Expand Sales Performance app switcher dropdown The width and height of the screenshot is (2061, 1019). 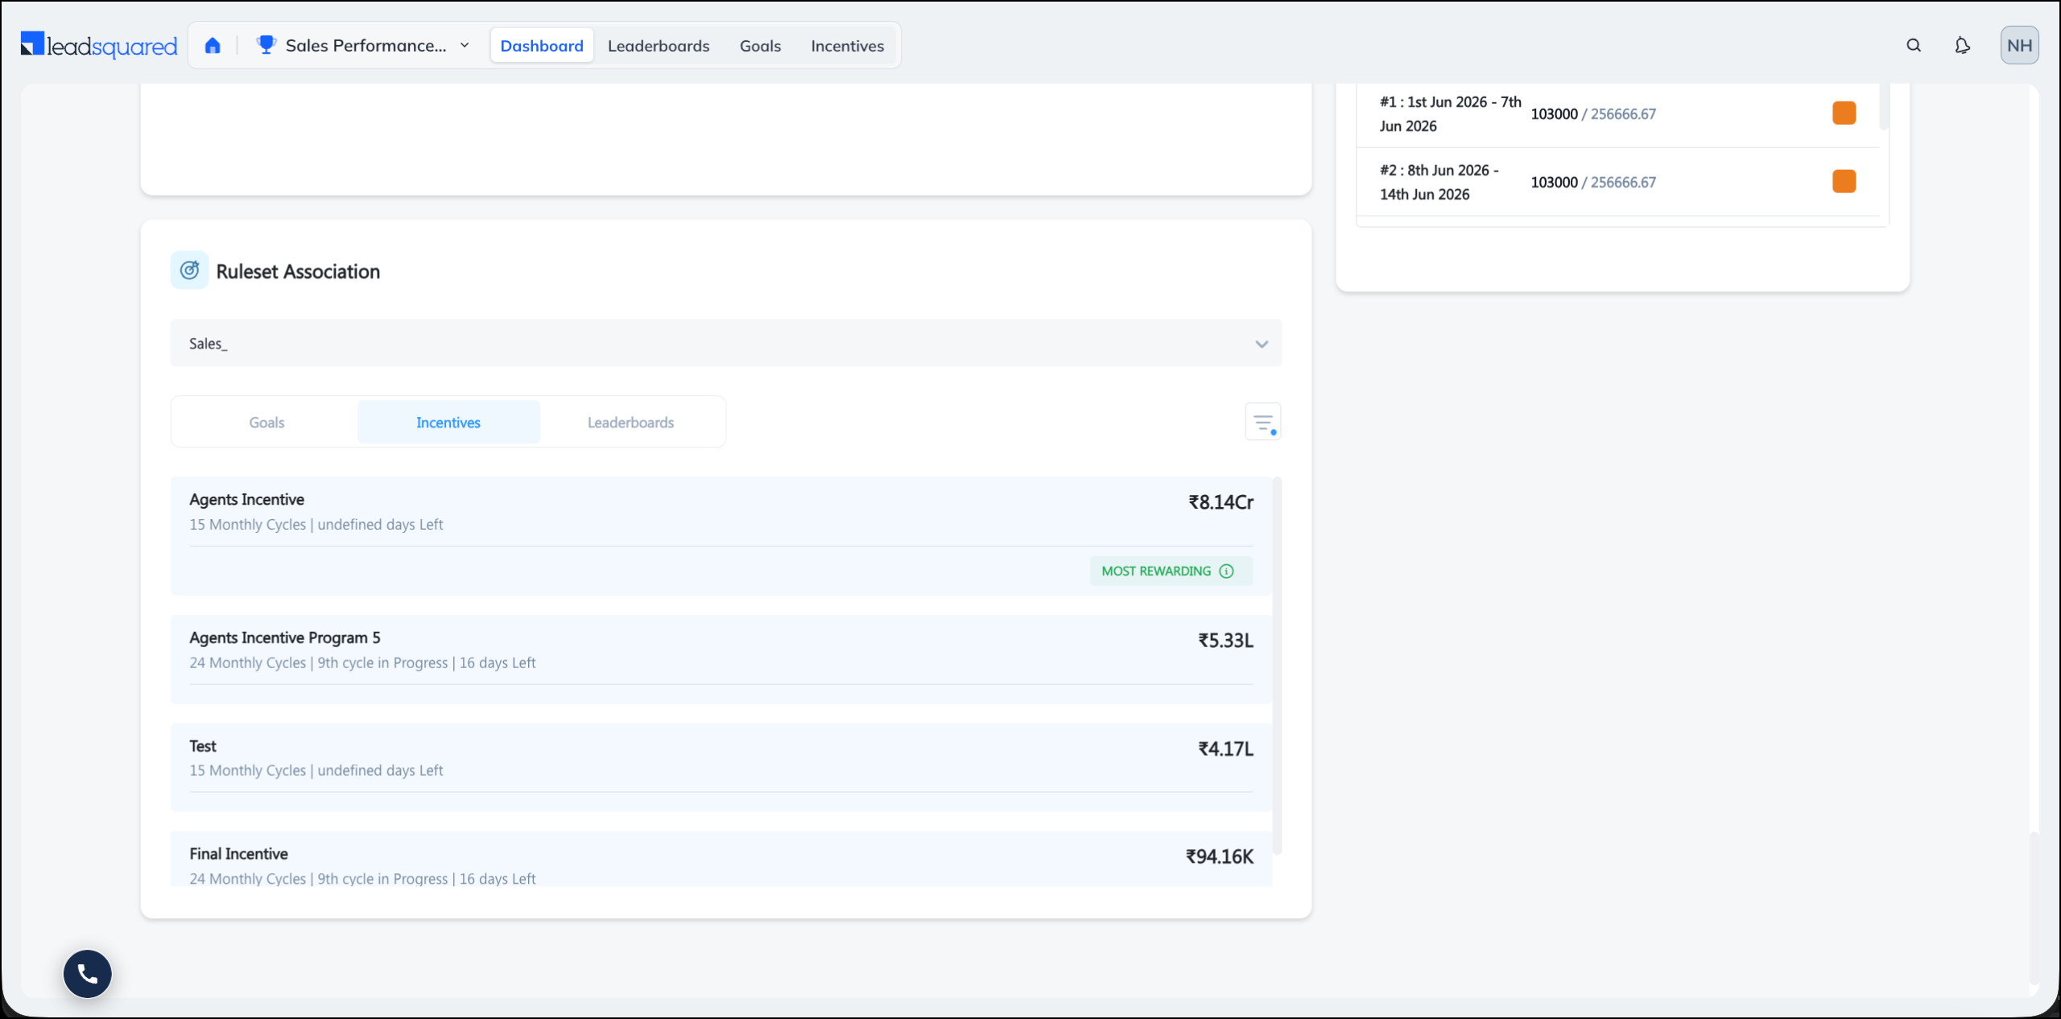click(x=465, y=46)
